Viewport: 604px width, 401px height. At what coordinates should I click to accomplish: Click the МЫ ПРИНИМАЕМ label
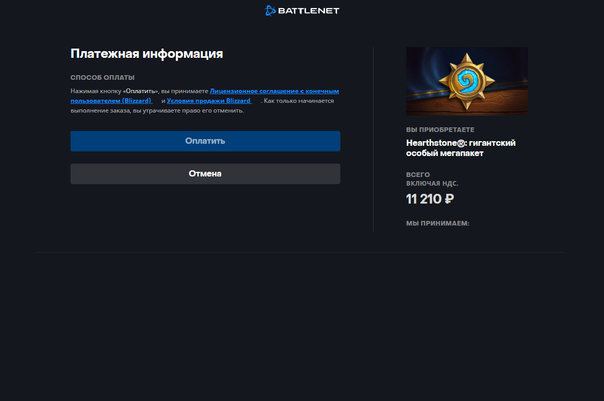pos(437,223)
